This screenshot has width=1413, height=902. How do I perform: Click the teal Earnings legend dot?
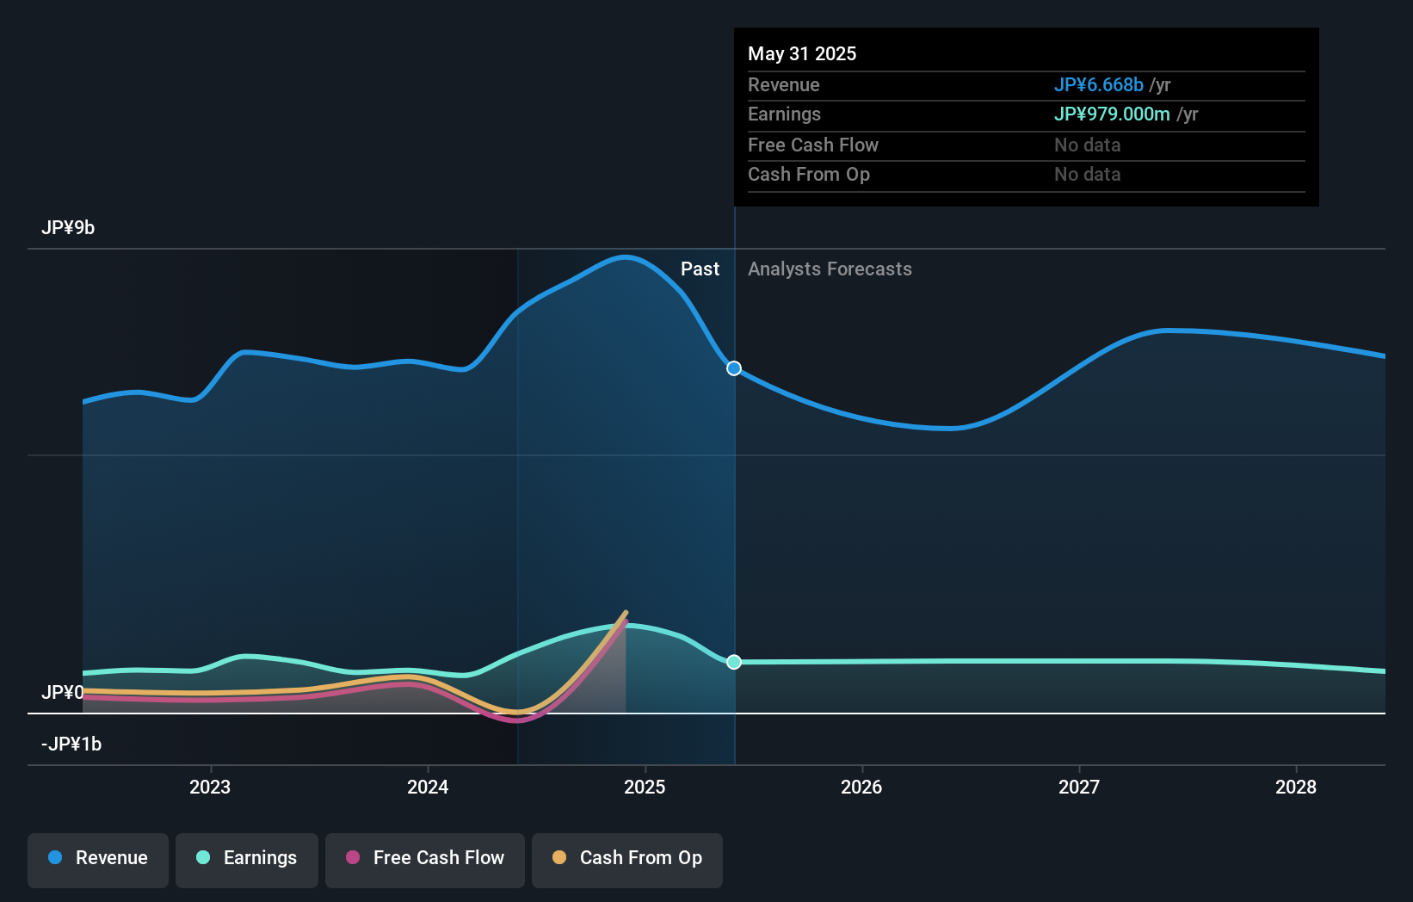(x=203, y=857)
